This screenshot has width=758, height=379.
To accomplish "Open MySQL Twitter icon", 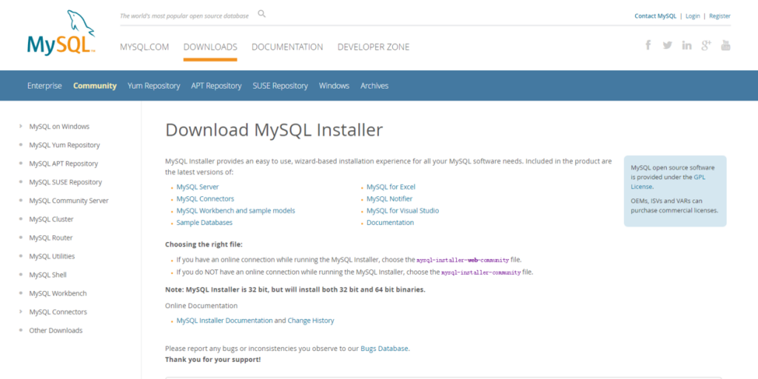I will coord(668,45).
